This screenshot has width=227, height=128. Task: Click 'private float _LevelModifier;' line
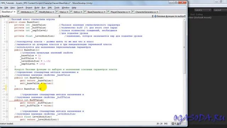point(34,36)
